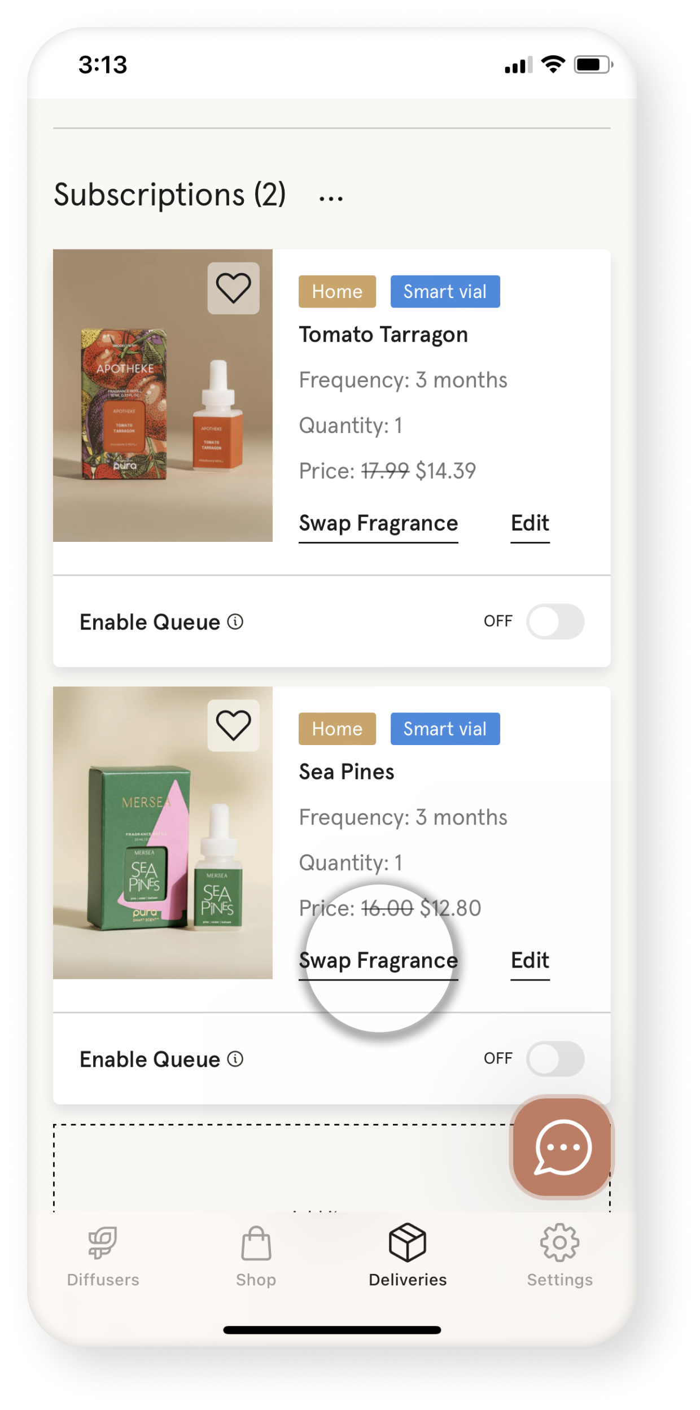This screenshot has width=700, height=1410.
Task: Open the Diffusers tab
Action: (103, 1255)
